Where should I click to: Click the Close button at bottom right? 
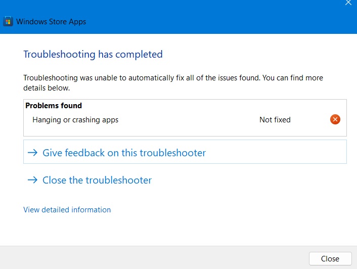(330, 258)
